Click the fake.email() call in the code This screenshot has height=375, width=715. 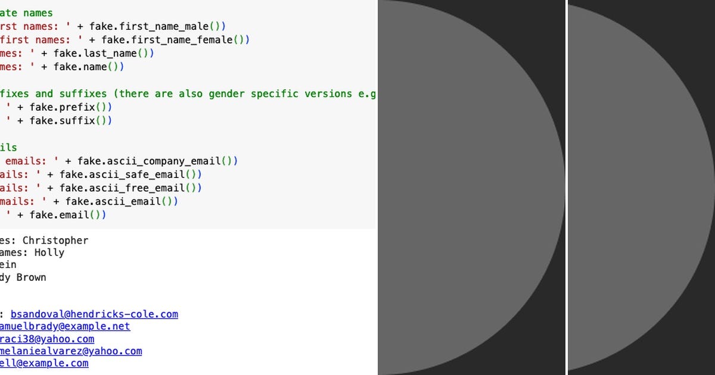[x=69, y=215]
